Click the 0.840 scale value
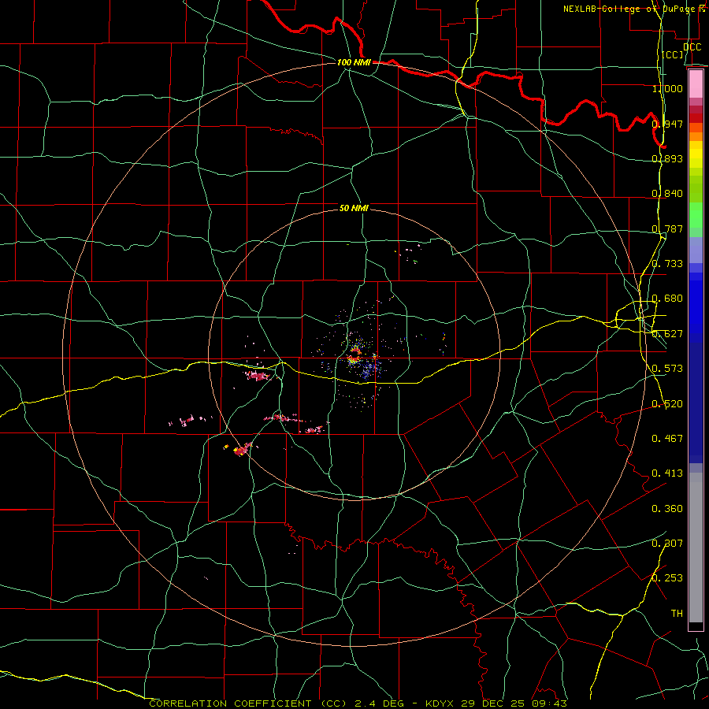The width and height of the screenshot is (709, 709). coord(667,194)
